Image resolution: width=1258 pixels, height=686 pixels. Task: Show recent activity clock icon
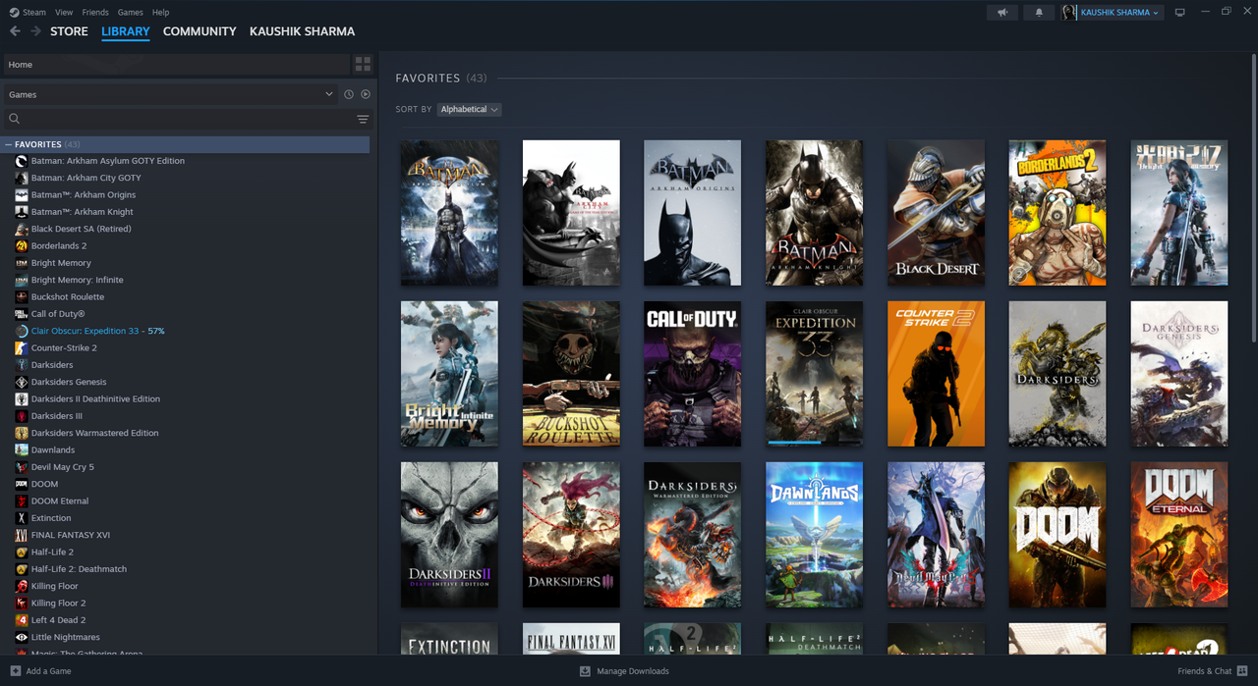[348, 94]
